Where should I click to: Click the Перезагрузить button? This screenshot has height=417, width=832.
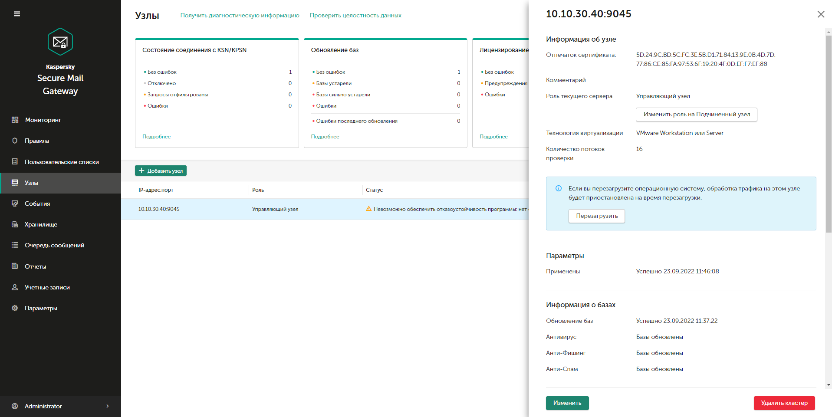[x=597, y=216]
